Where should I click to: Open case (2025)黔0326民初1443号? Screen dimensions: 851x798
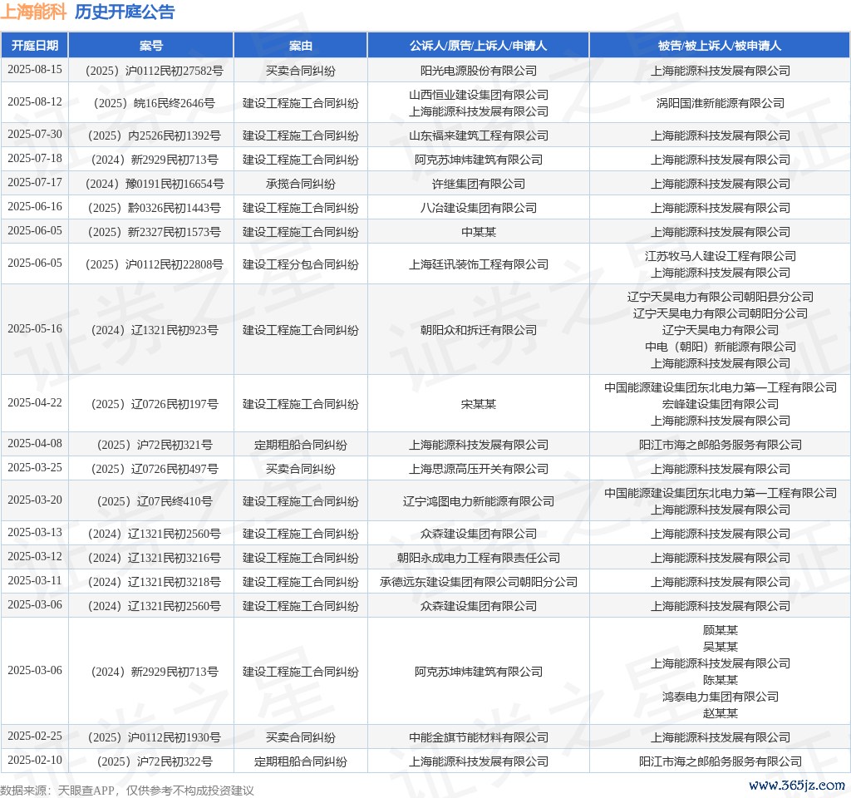click(151, 208)
